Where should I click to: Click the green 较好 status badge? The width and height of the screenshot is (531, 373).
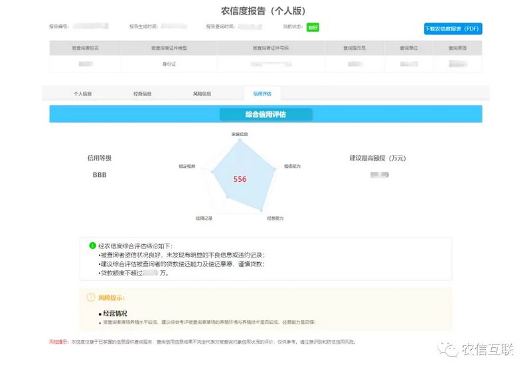pos(313,27)
